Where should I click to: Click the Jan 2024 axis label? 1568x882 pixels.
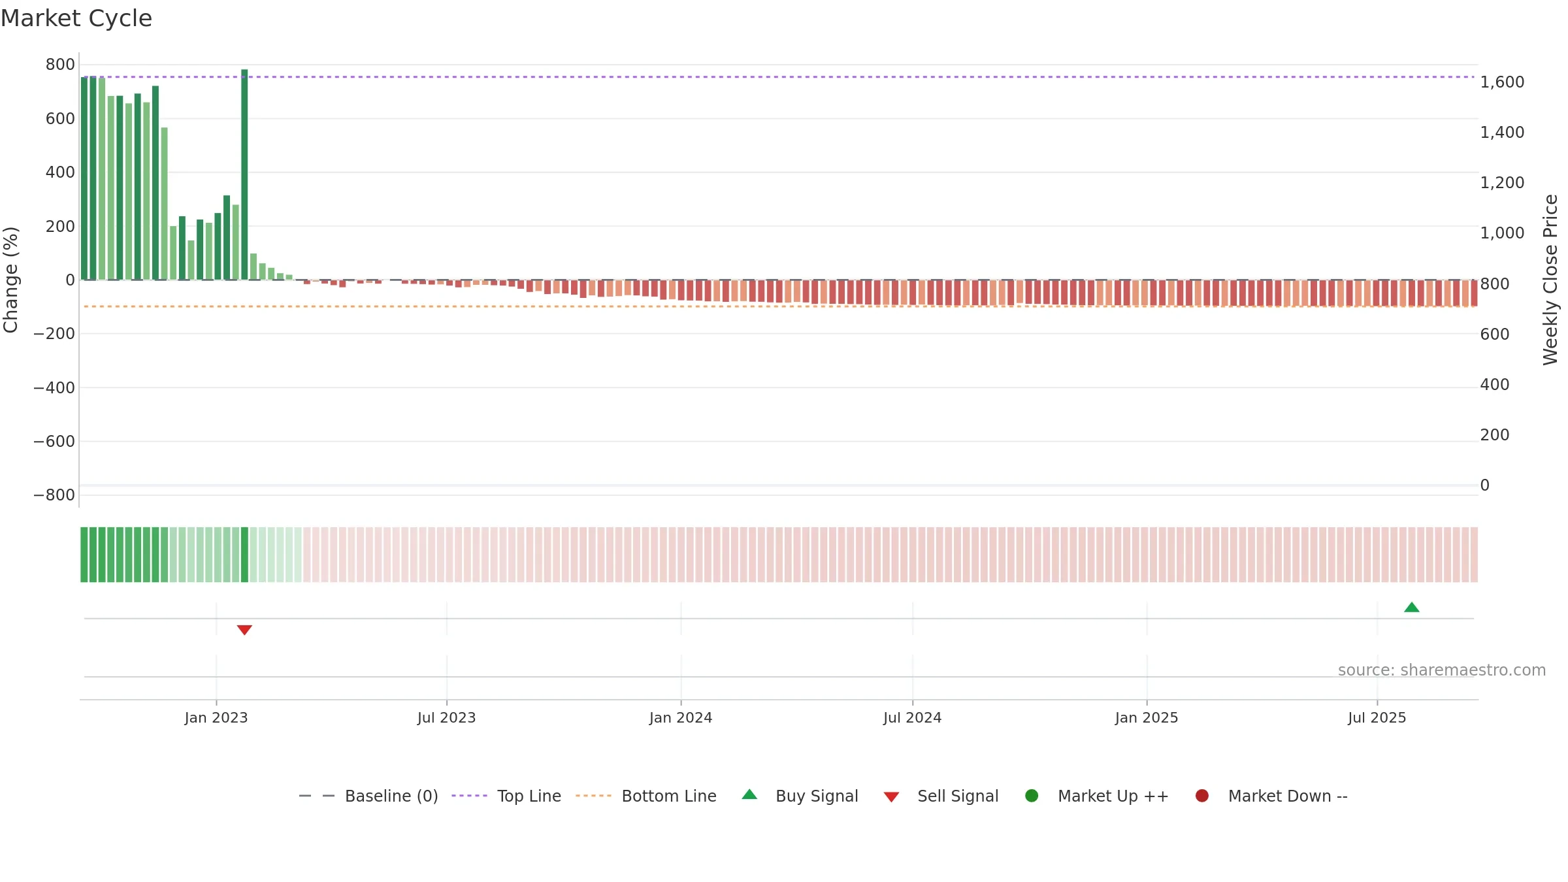coord(681,718)
